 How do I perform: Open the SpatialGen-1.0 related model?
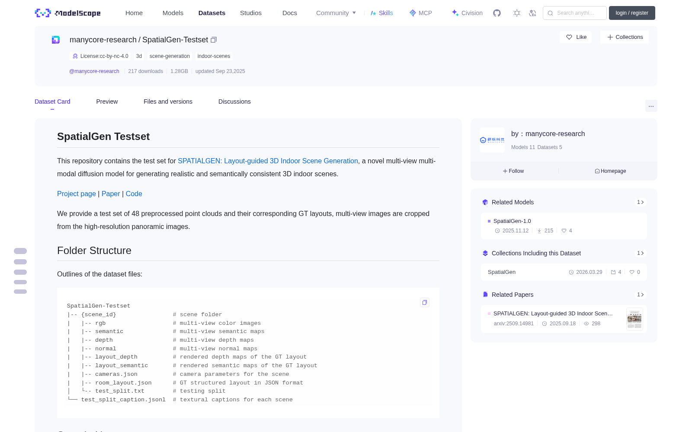[564, 226]
